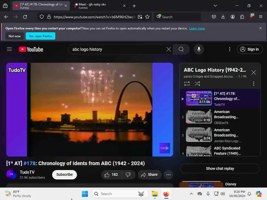The width and height of the screenshot is (267, 200).
Task: Click the video player to pause
Action: [90, 110]
